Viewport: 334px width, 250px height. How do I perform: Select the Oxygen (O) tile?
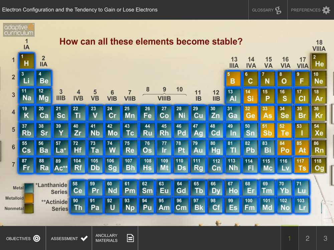pyautogui.click(x=285, y=78)
